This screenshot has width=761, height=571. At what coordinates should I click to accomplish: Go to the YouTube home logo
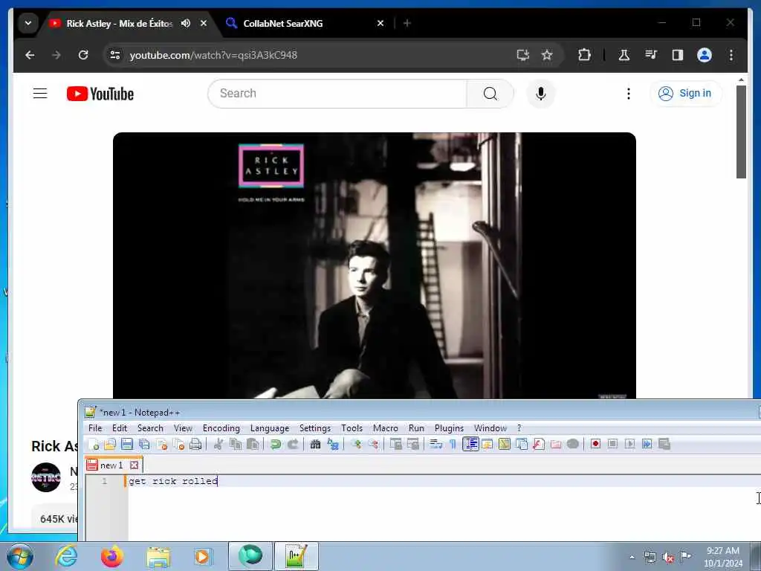pos(100,94)
